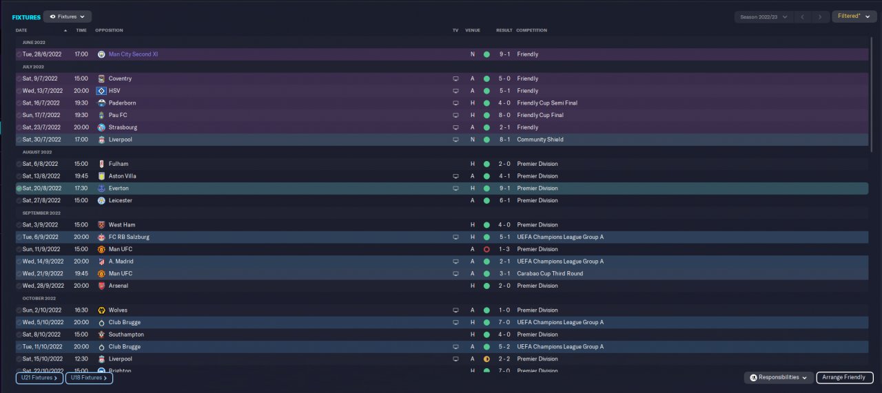The image size is (882, 393).
Task: Click the TV icon for Coventry match
Action: point(455,78)
